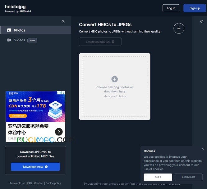Collapse the right panel with double chevron
Screen dimensions: 207x189
[201, 21]
